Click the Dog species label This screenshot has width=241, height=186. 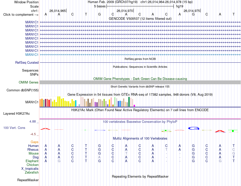tap(36, 157)
